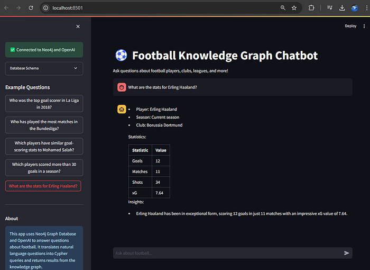This screenshot has width=370, height=270.
Task: Click 'Player: Erling Haaland' bullet text
Action: coord(156,109)
